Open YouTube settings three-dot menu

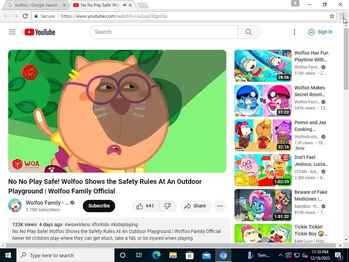294,32
